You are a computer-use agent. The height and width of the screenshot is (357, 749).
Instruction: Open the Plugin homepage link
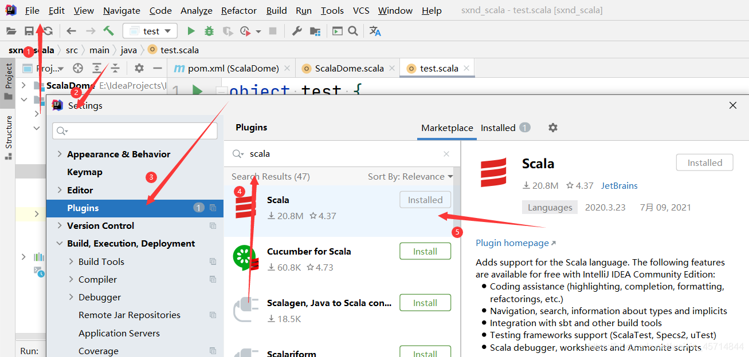[516, 243]
